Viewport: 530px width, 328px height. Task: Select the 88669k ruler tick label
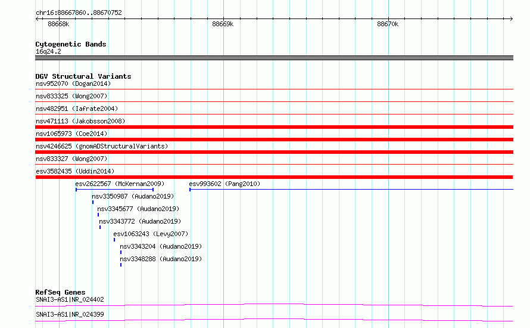coord(223,24)
